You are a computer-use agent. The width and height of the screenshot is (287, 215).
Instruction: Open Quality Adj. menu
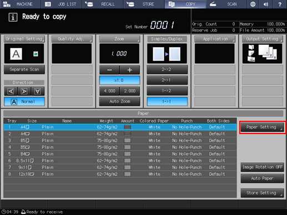click(x=72, y=39)
